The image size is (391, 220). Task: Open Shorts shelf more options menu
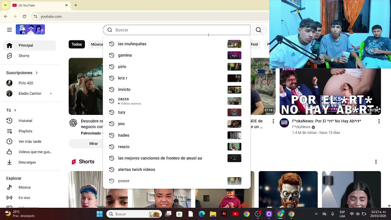click(x=376, y=162)
